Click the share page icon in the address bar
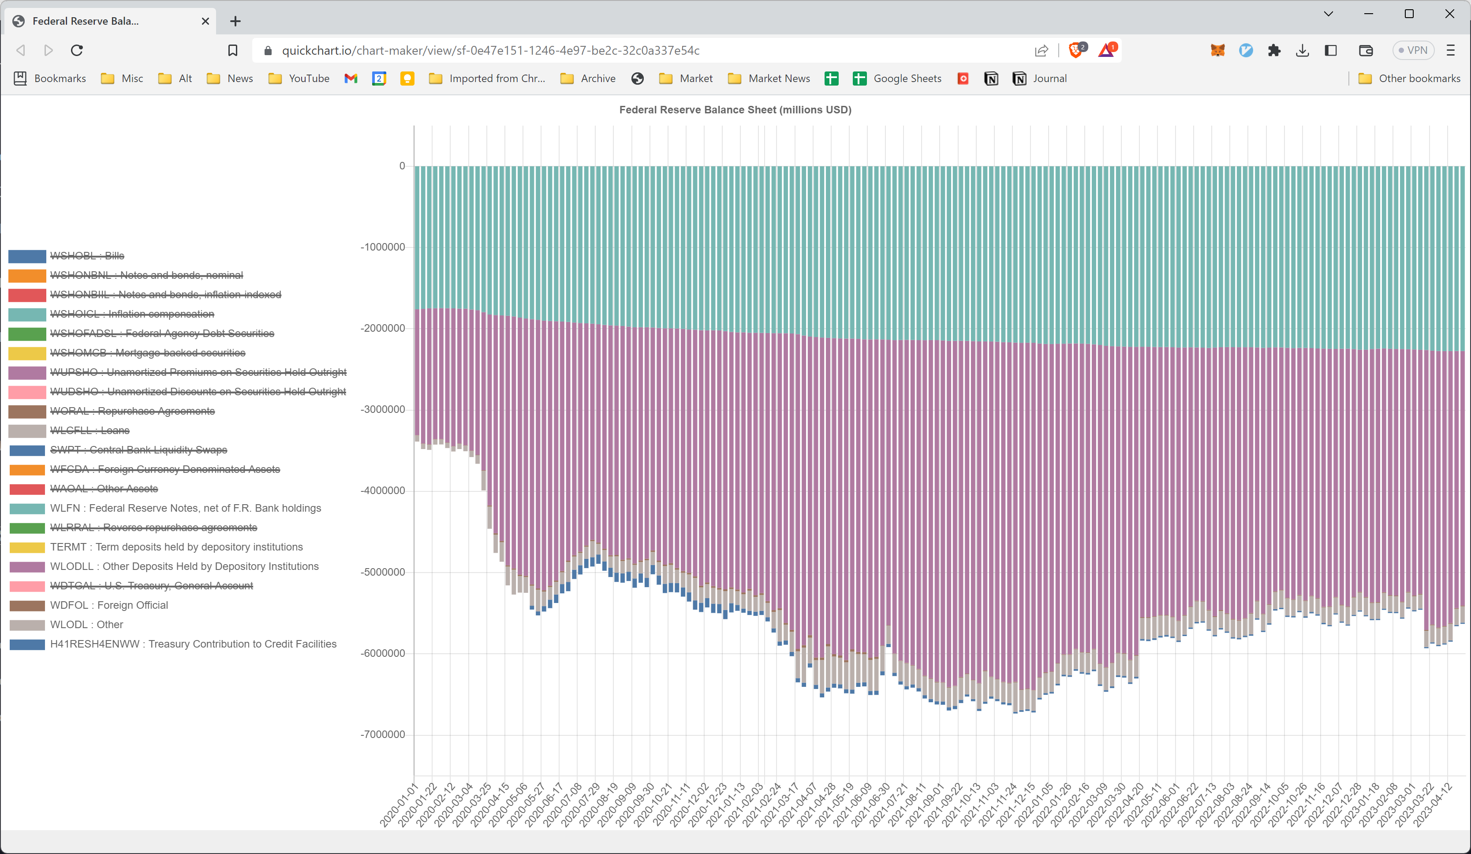Screen dimensions: 1471x854 (x=1042, y=50)
